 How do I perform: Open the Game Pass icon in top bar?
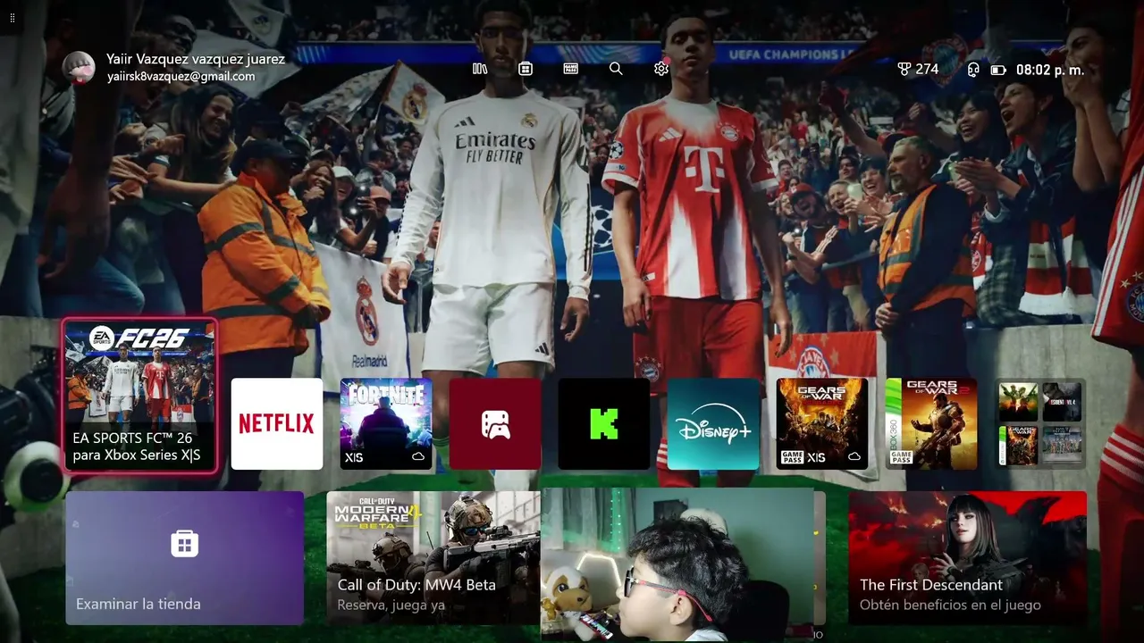pos(570,69)
